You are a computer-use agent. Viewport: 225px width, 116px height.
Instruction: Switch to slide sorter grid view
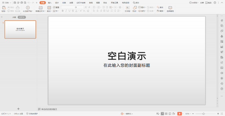[166, 114]
